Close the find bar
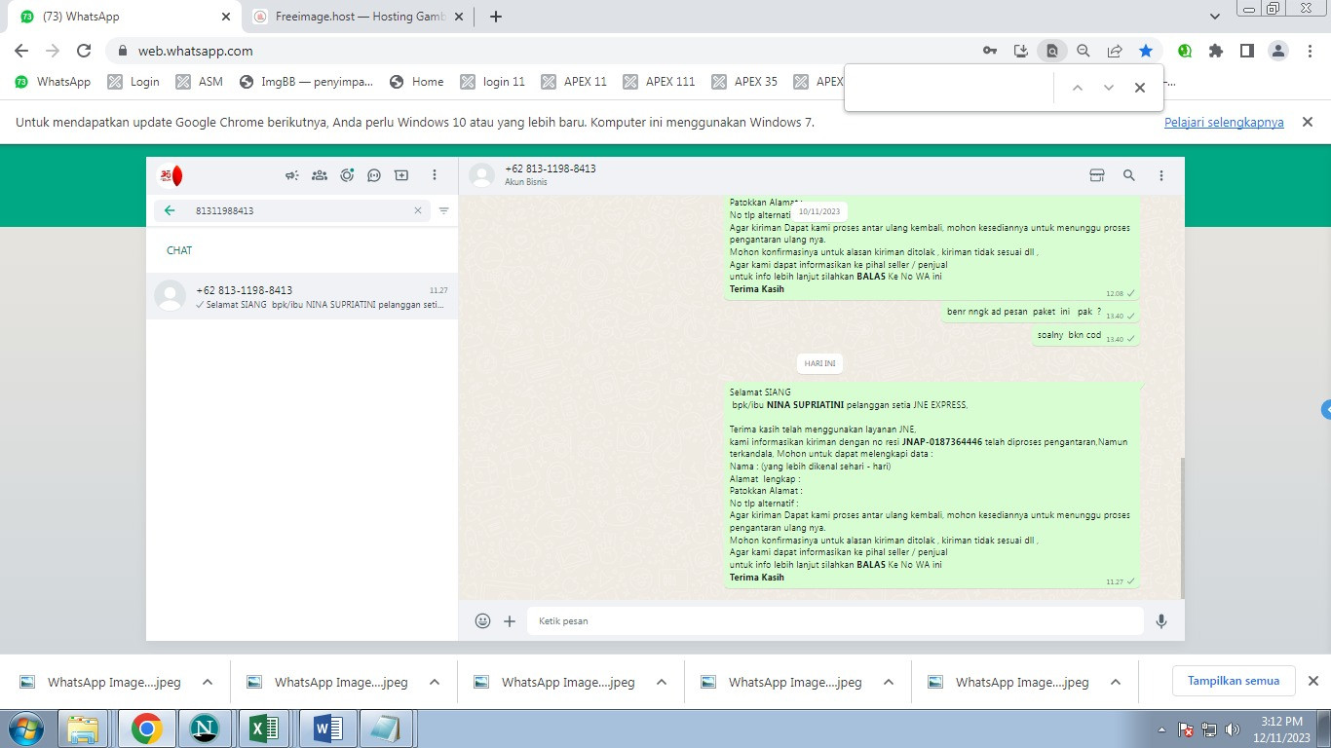Viewport: 1331px width, 748px height. (x=1140, y=88)
